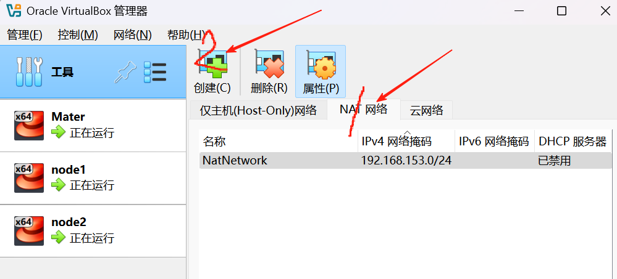The height and width of the screenshot is (279, 617).
Task: Select the node2 virtual machine
Action: (x=93, y=231)
